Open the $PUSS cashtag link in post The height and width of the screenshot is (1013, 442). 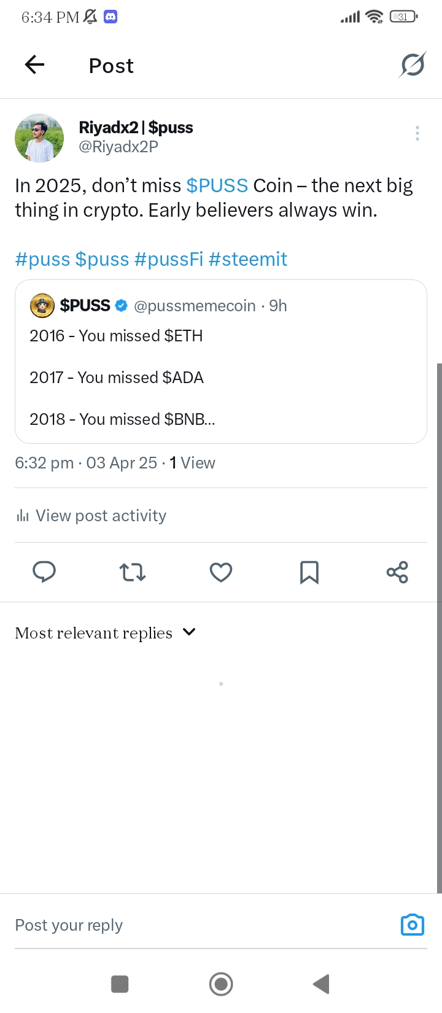(217, 185)
